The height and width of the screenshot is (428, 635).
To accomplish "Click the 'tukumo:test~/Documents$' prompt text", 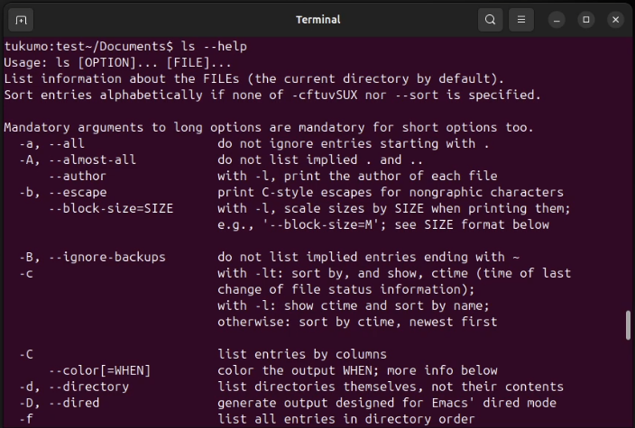I will coord(87,46).
